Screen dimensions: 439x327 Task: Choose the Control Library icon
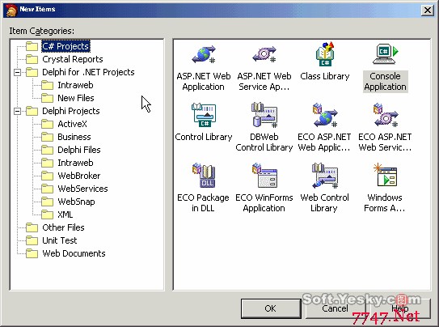(x=204, y=115)
